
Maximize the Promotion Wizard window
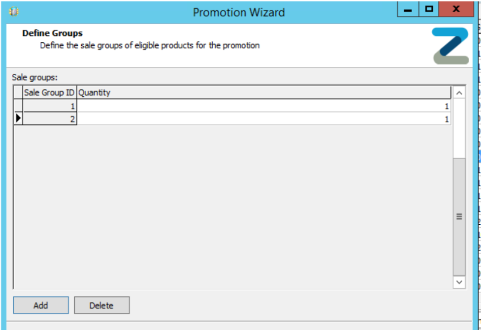tap(428, 10)
